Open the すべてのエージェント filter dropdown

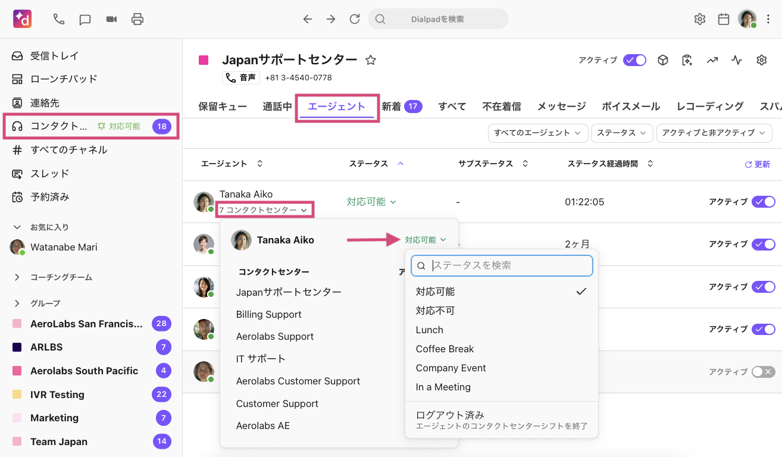coord(537,133)
